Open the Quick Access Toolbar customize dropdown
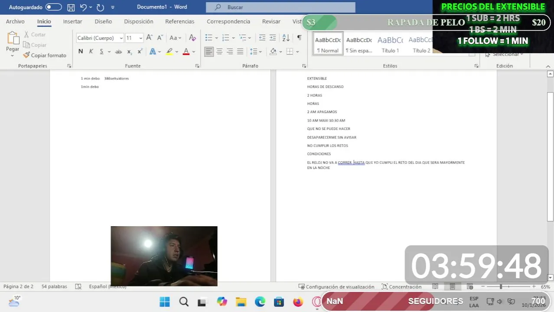 pos(113,7)
